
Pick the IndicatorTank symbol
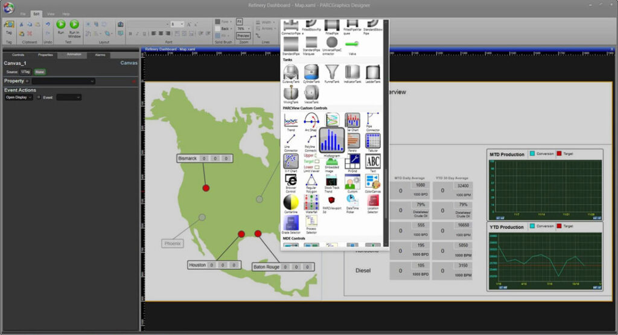pyautogui.click(x=352, y=72)
